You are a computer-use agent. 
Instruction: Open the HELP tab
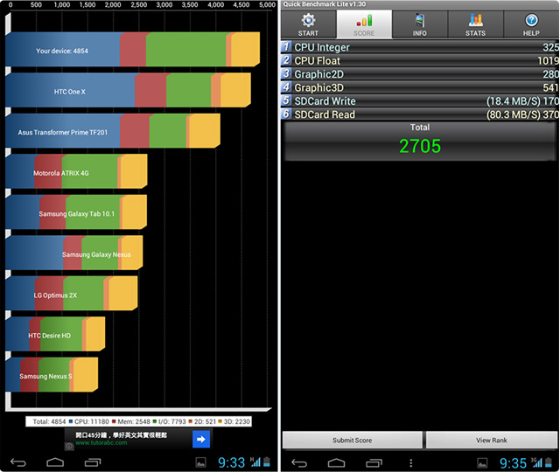pos(531,24)
